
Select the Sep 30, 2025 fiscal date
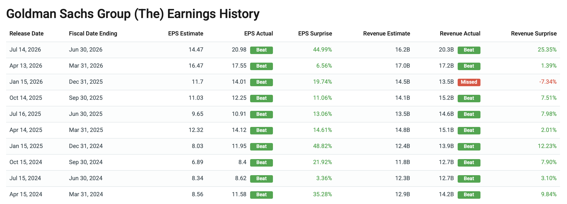(86, 98)
